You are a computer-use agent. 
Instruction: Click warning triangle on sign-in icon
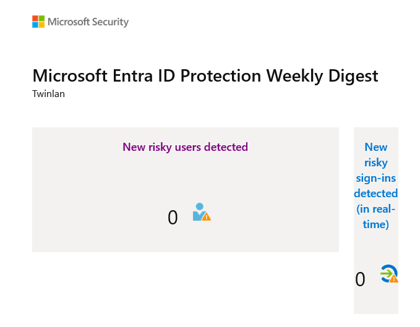pos(394,279)
